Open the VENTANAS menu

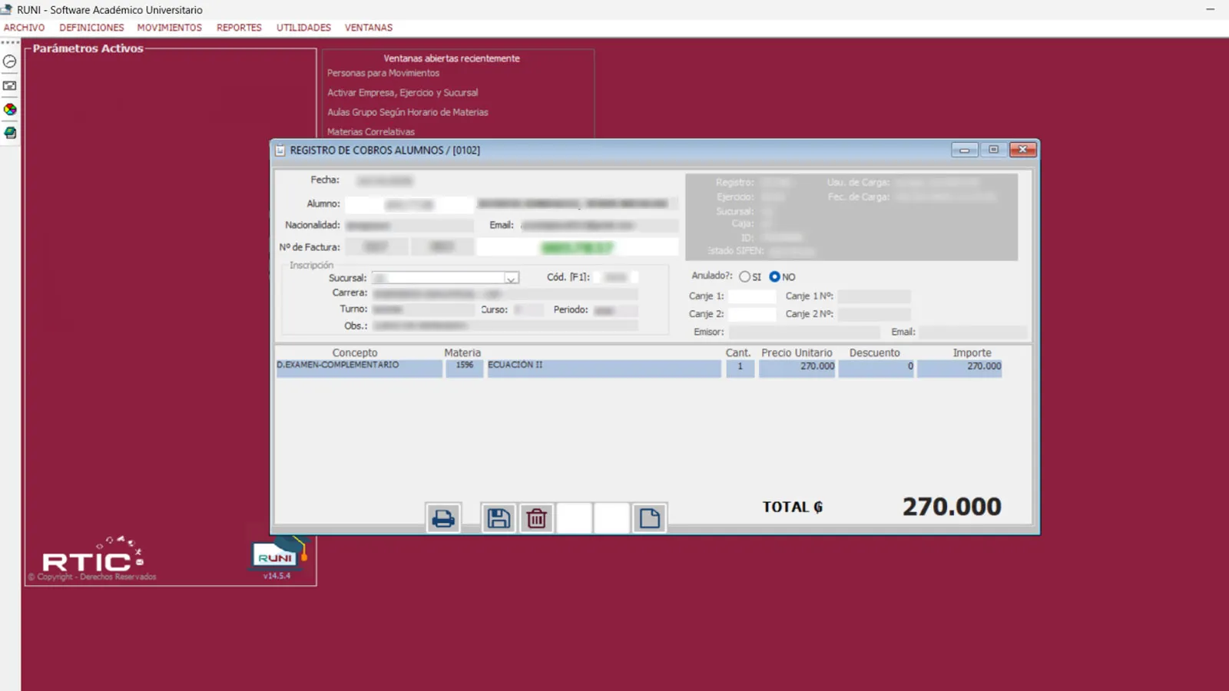369,28
